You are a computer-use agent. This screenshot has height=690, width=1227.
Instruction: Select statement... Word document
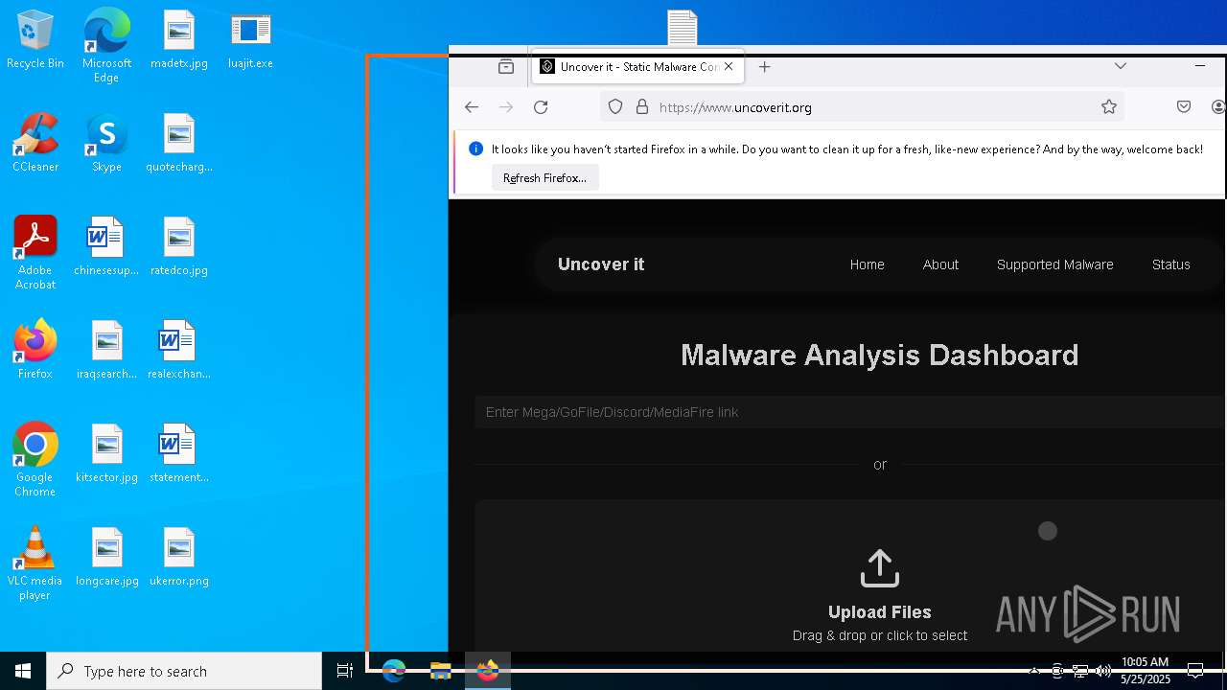click(179, 454)
